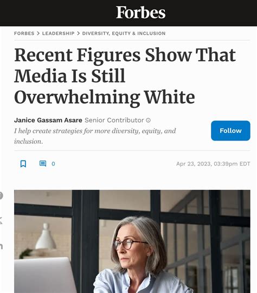Click the info icon beside Senior Contributor

click(148, 120)
